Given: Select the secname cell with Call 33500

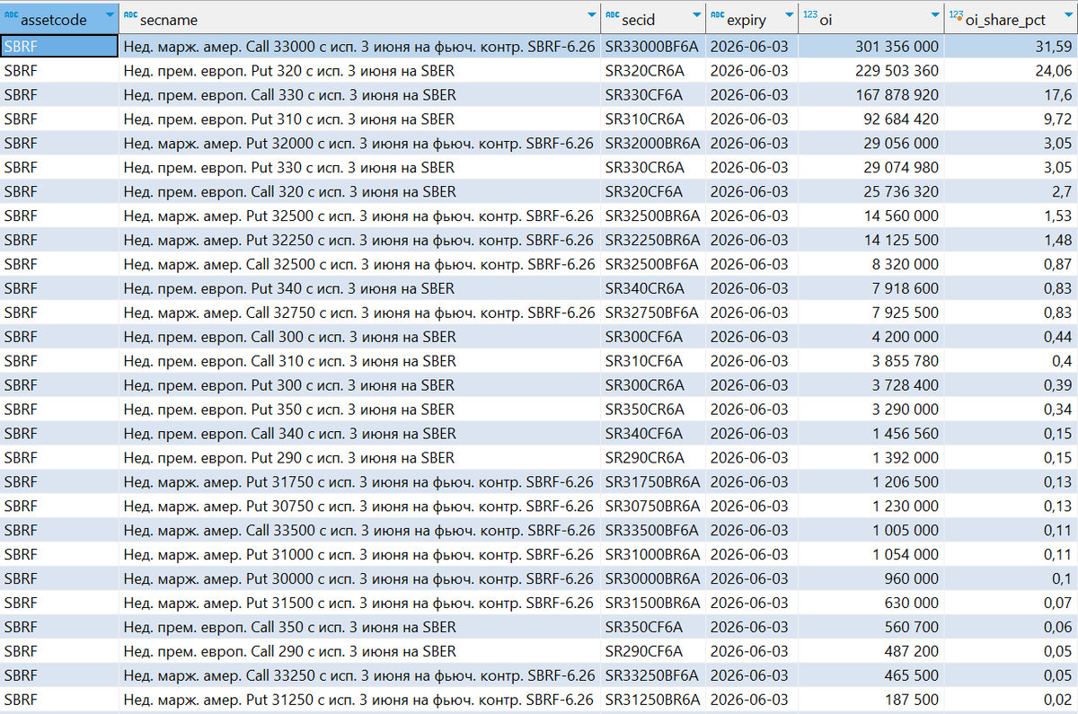Looking at the screenshot, I should tap(359, 530).
